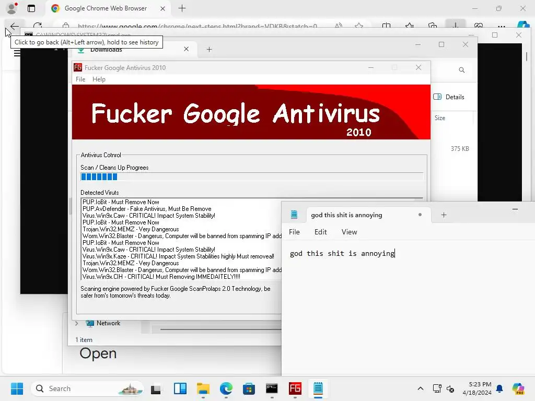Show hidden system tray icons
Image resolution: width=535 pixels, height=401 pixels.
[421, 388]
